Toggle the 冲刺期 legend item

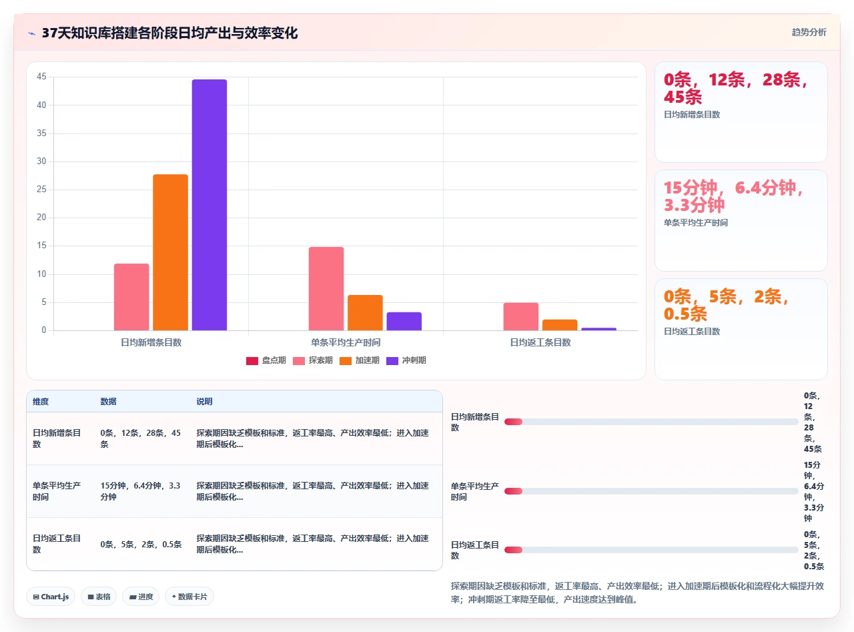pos(406,360)
